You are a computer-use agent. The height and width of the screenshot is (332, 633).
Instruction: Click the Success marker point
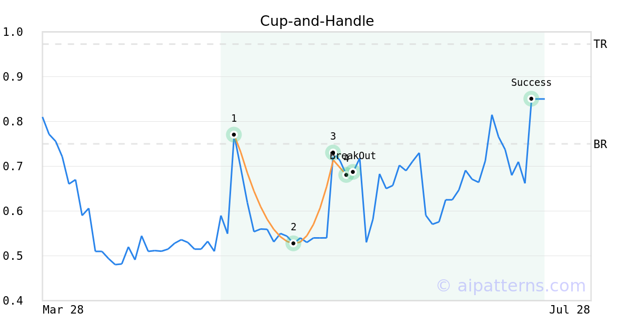531,99
